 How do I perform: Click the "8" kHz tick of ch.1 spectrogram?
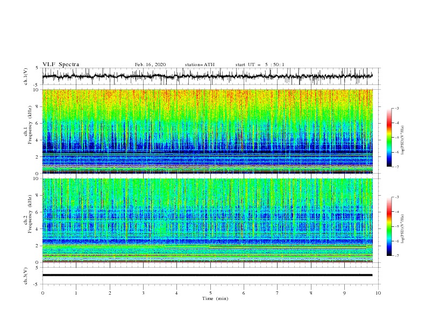tap(38, 106)
